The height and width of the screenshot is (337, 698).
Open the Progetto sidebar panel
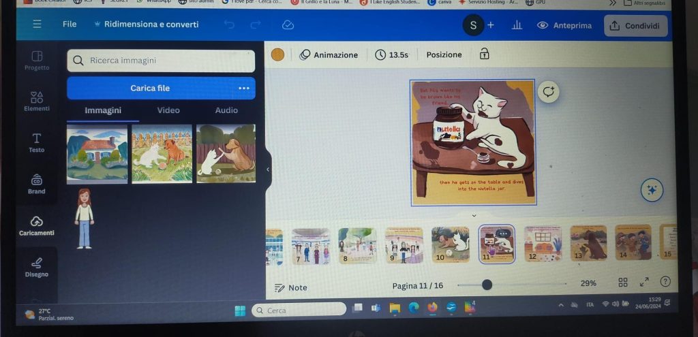pos(37,61)
